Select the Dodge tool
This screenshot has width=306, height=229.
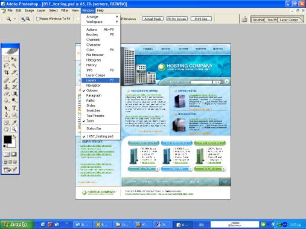pyautogui.click(x=14, y=100)
